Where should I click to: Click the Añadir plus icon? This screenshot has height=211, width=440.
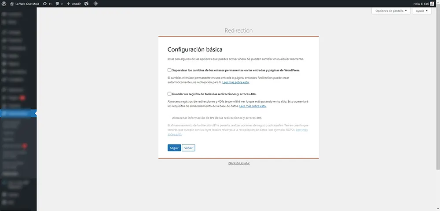pyautogui.click(x=68, y=4)
